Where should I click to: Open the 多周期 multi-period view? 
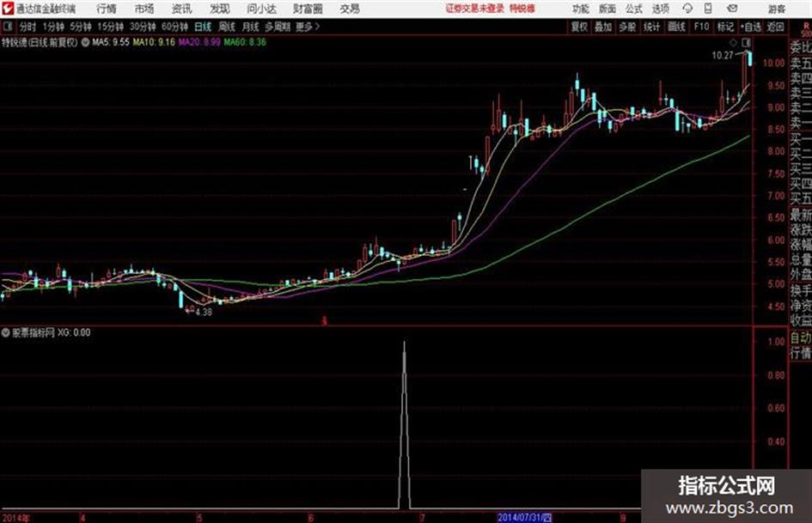tap(278, 27)
